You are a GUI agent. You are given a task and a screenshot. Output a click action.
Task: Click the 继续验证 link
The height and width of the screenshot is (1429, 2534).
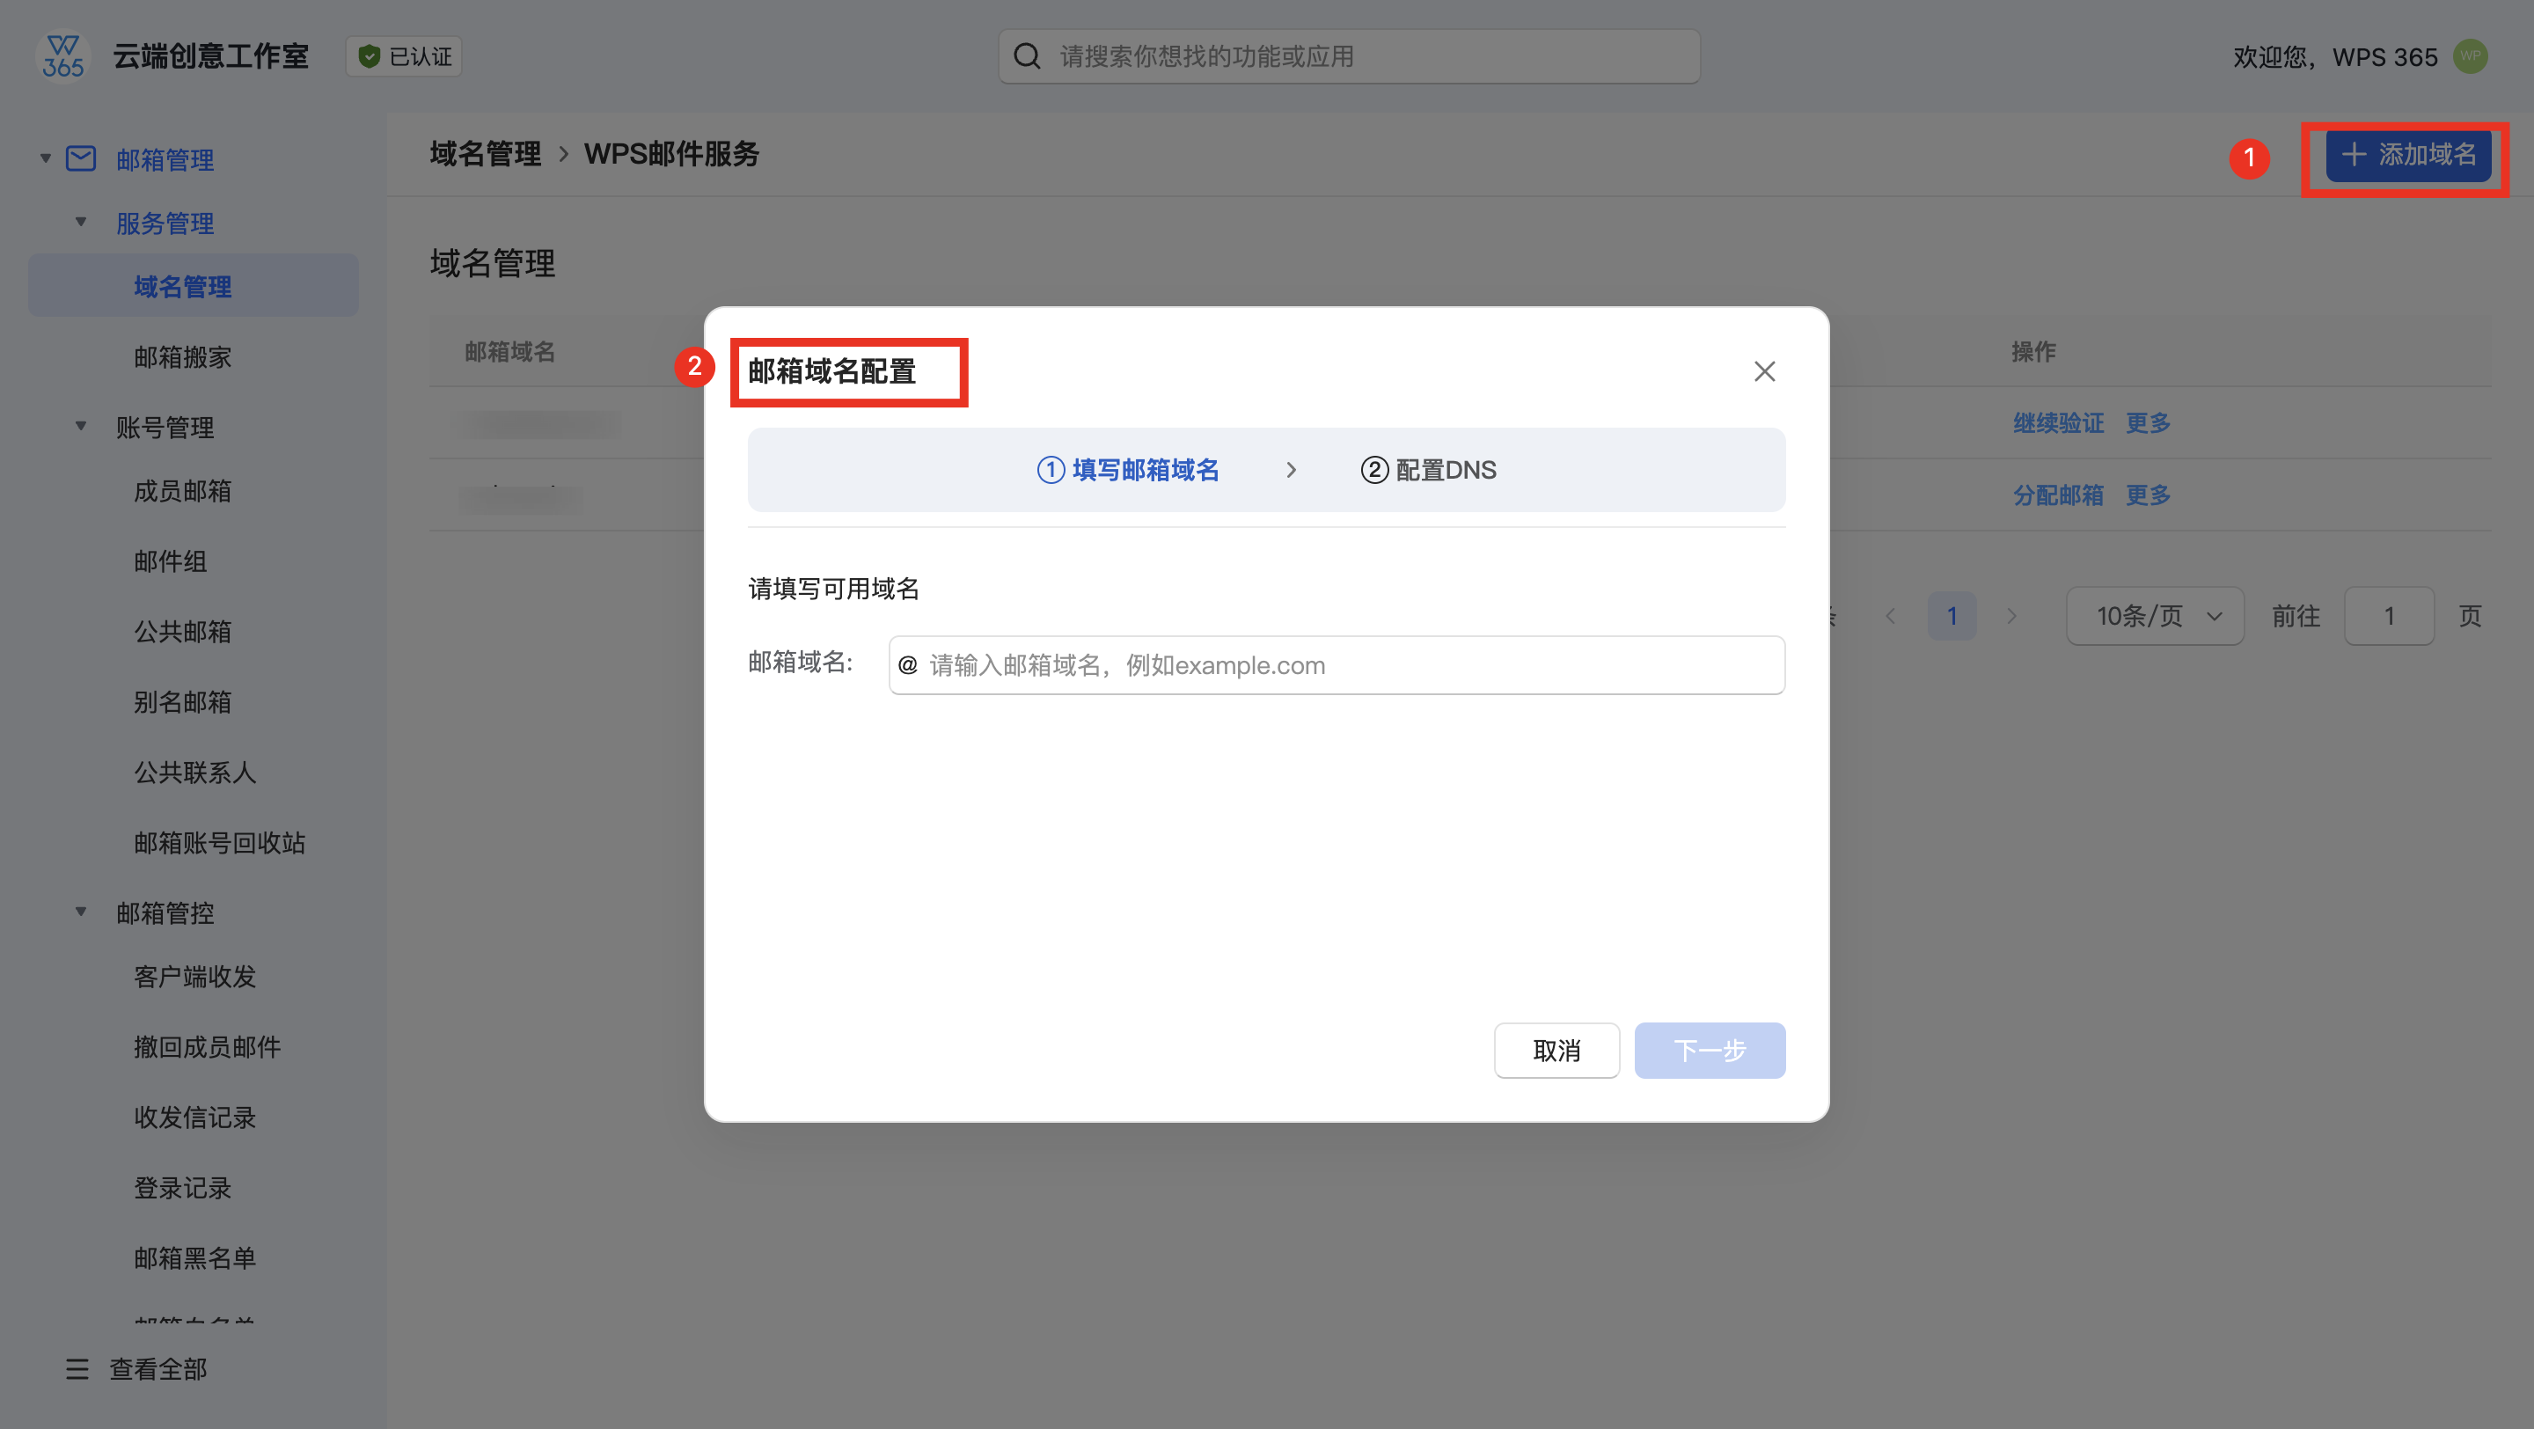tap(2057, 424)
